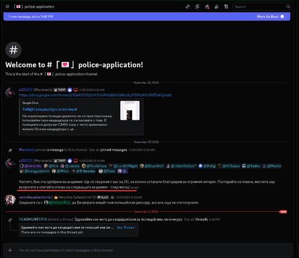
Task: Click 'There are no messages in this thread yet' text
Action: click(x=52, y=232)
